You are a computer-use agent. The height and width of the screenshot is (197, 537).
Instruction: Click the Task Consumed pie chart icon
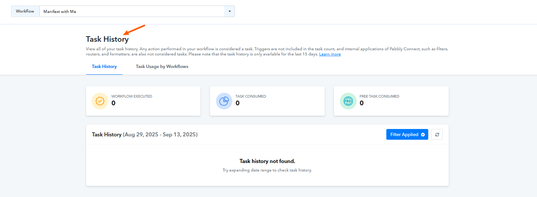click(224, 101)
